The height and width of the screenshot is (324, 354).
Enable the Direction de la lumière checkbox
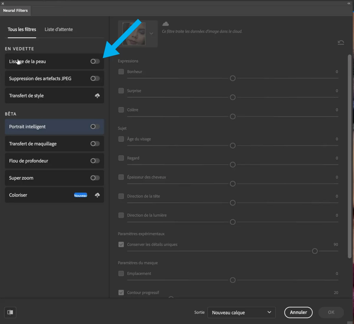(x=121, y=215)
